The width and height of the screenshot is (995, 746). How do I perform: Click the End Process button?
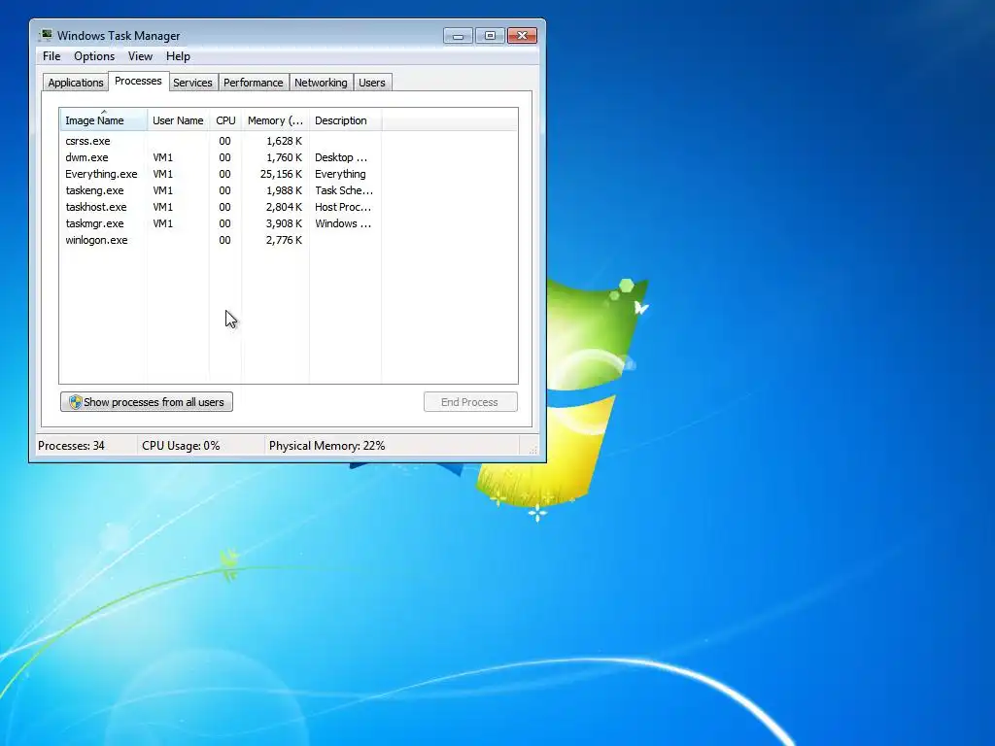tap(470, 402)
